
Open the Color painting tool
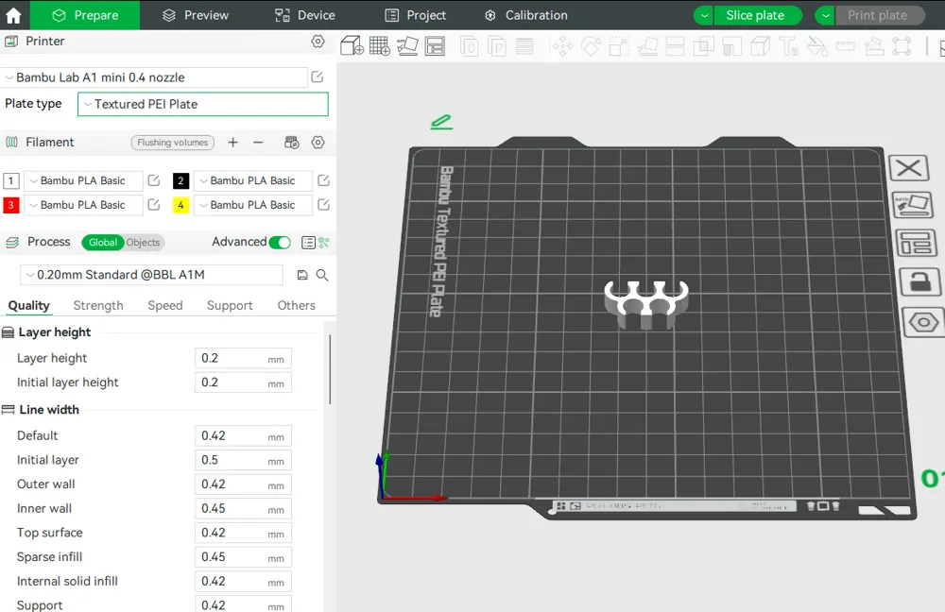coord(817,45)
